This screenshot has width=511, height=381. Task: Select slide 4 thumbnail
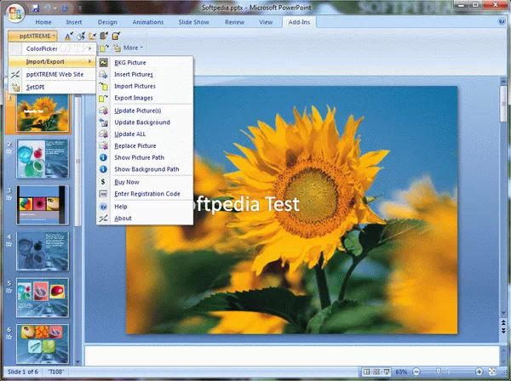(43, 251)
